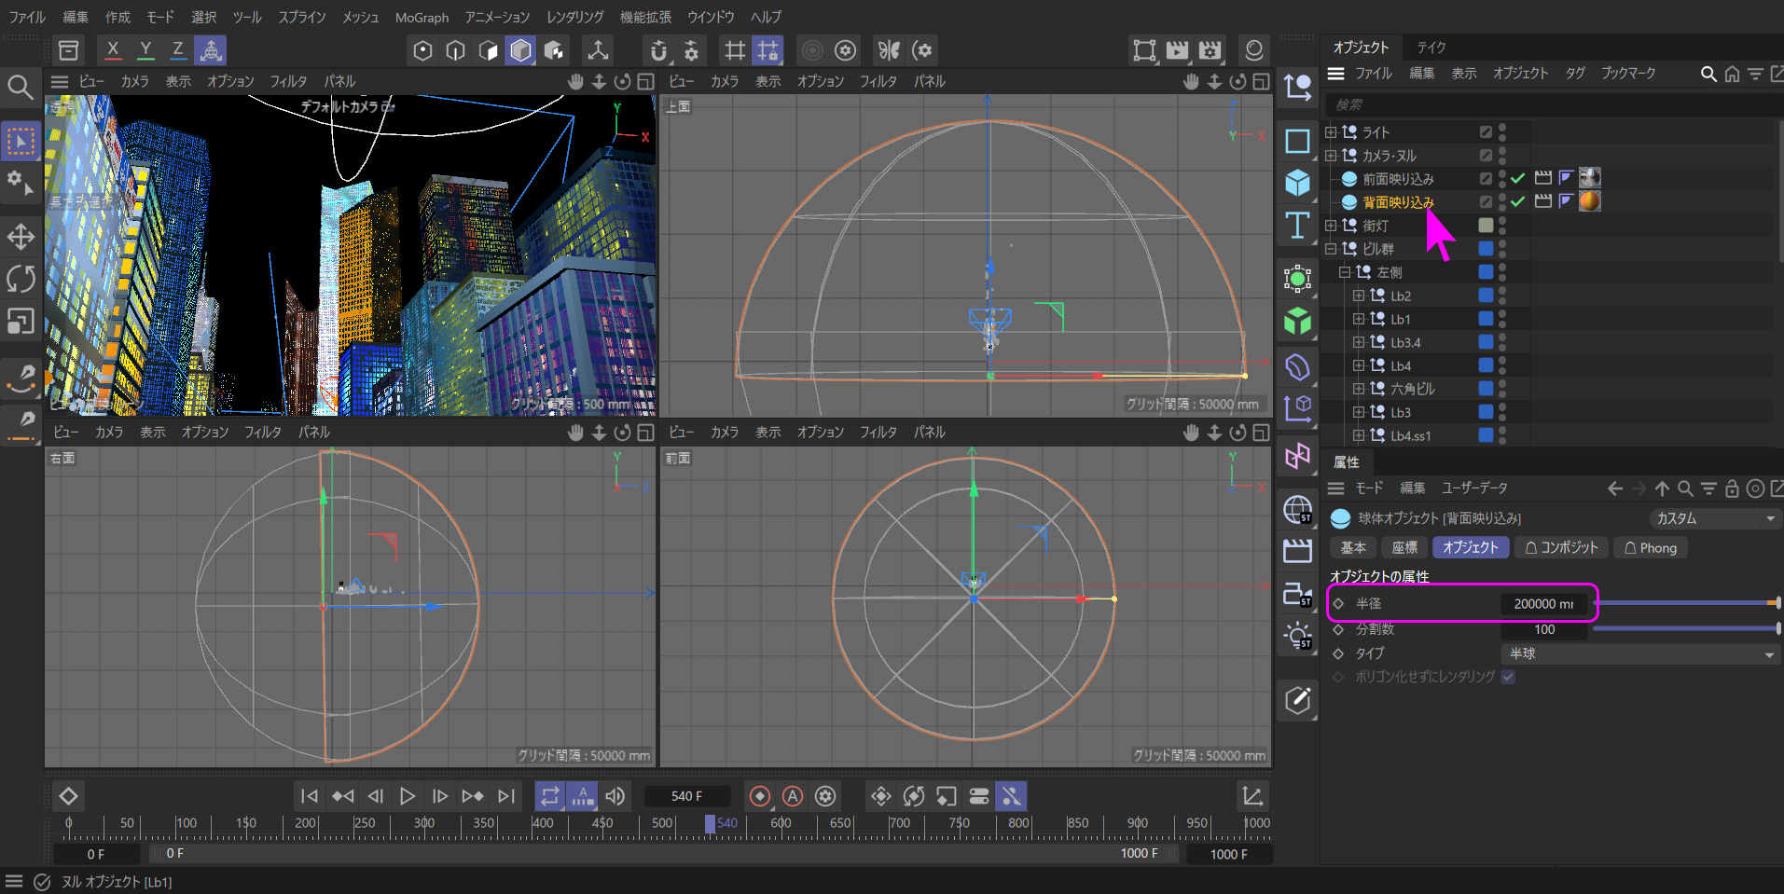
Task: Select the Move tool in left toolbar
Action: (x=21, y=236)
